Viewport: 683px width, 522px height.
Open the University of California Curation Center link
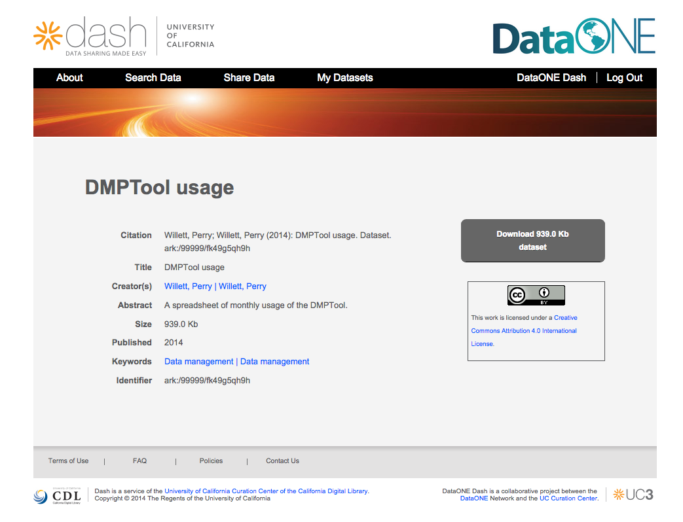pos(266,491)
